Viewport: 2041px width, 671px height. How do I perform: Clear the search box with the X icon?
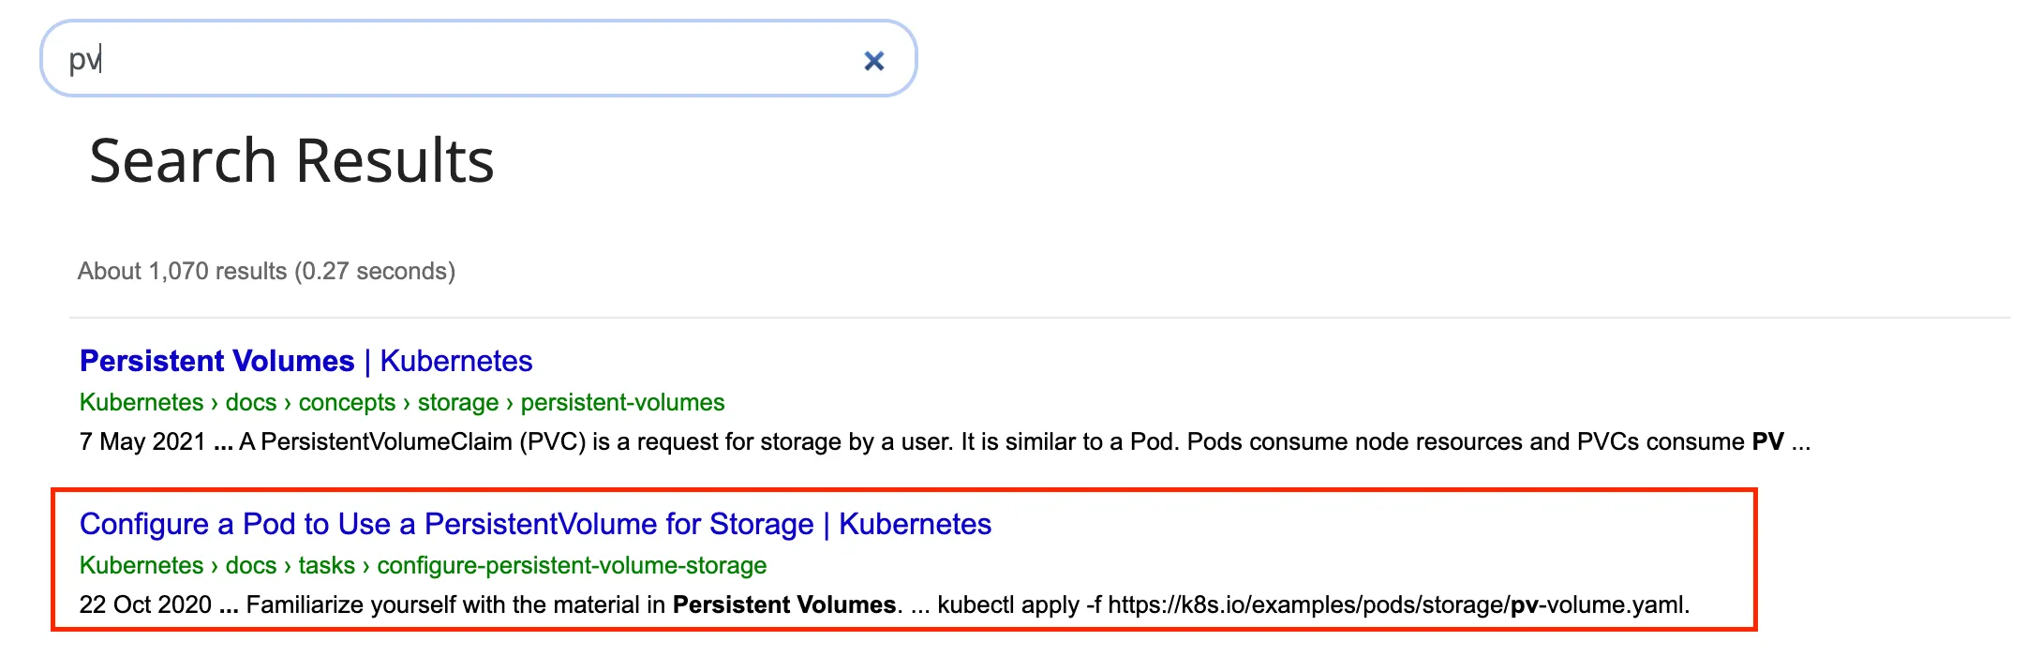(x=873, y=61)
